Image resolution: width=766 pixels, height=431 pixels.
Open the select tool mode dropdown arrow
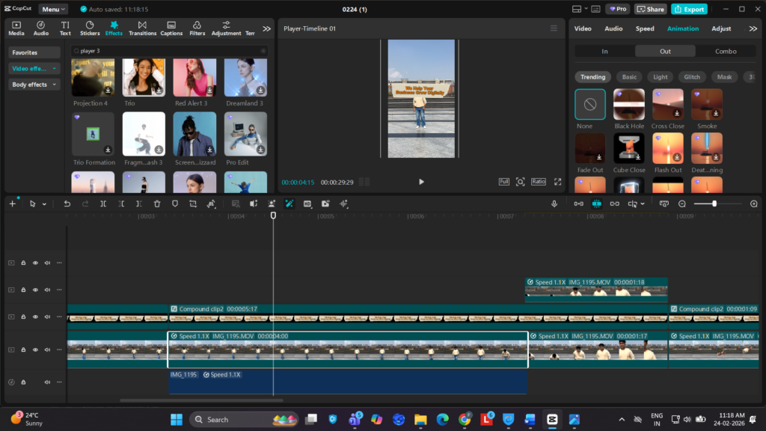[x=44, y=204]
